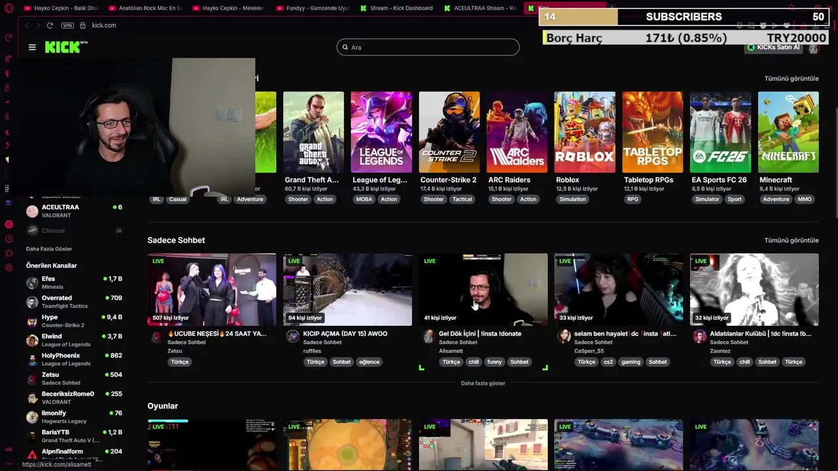The height and width of the screenshot is (471, 838).
Task: Go back with the browser back arrow
Action: pos(26,25)
